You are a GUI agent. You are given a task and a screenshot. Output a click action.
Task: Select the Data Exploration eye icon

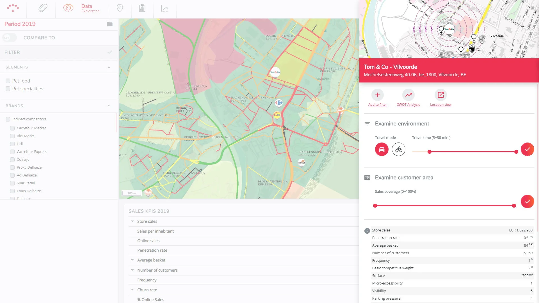tap(68, 8)
